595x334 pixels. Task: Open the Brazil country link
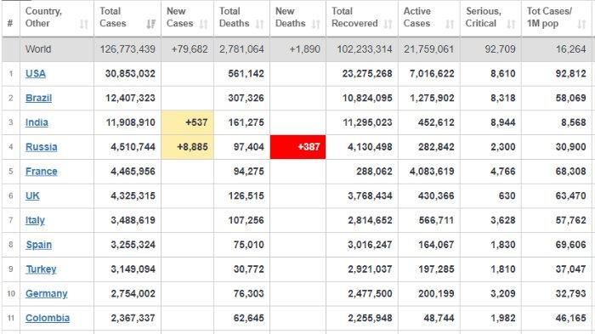[39, 98]
